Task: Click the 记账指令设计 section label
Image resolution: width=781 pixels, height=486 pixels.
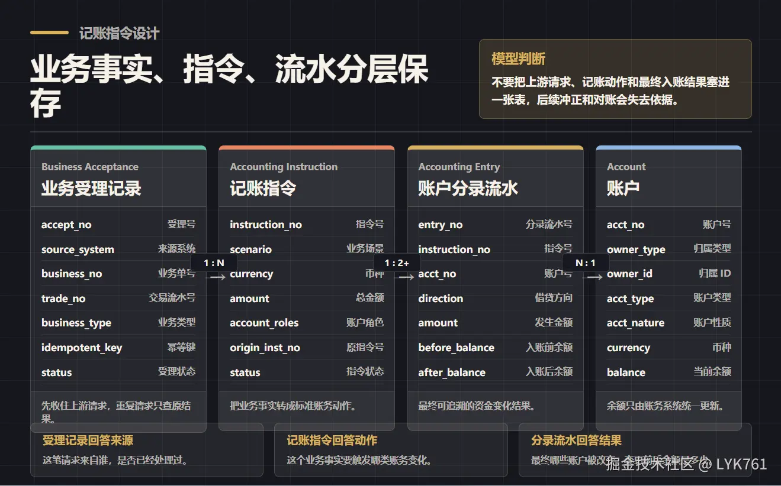Action: (x=119, y=34)
